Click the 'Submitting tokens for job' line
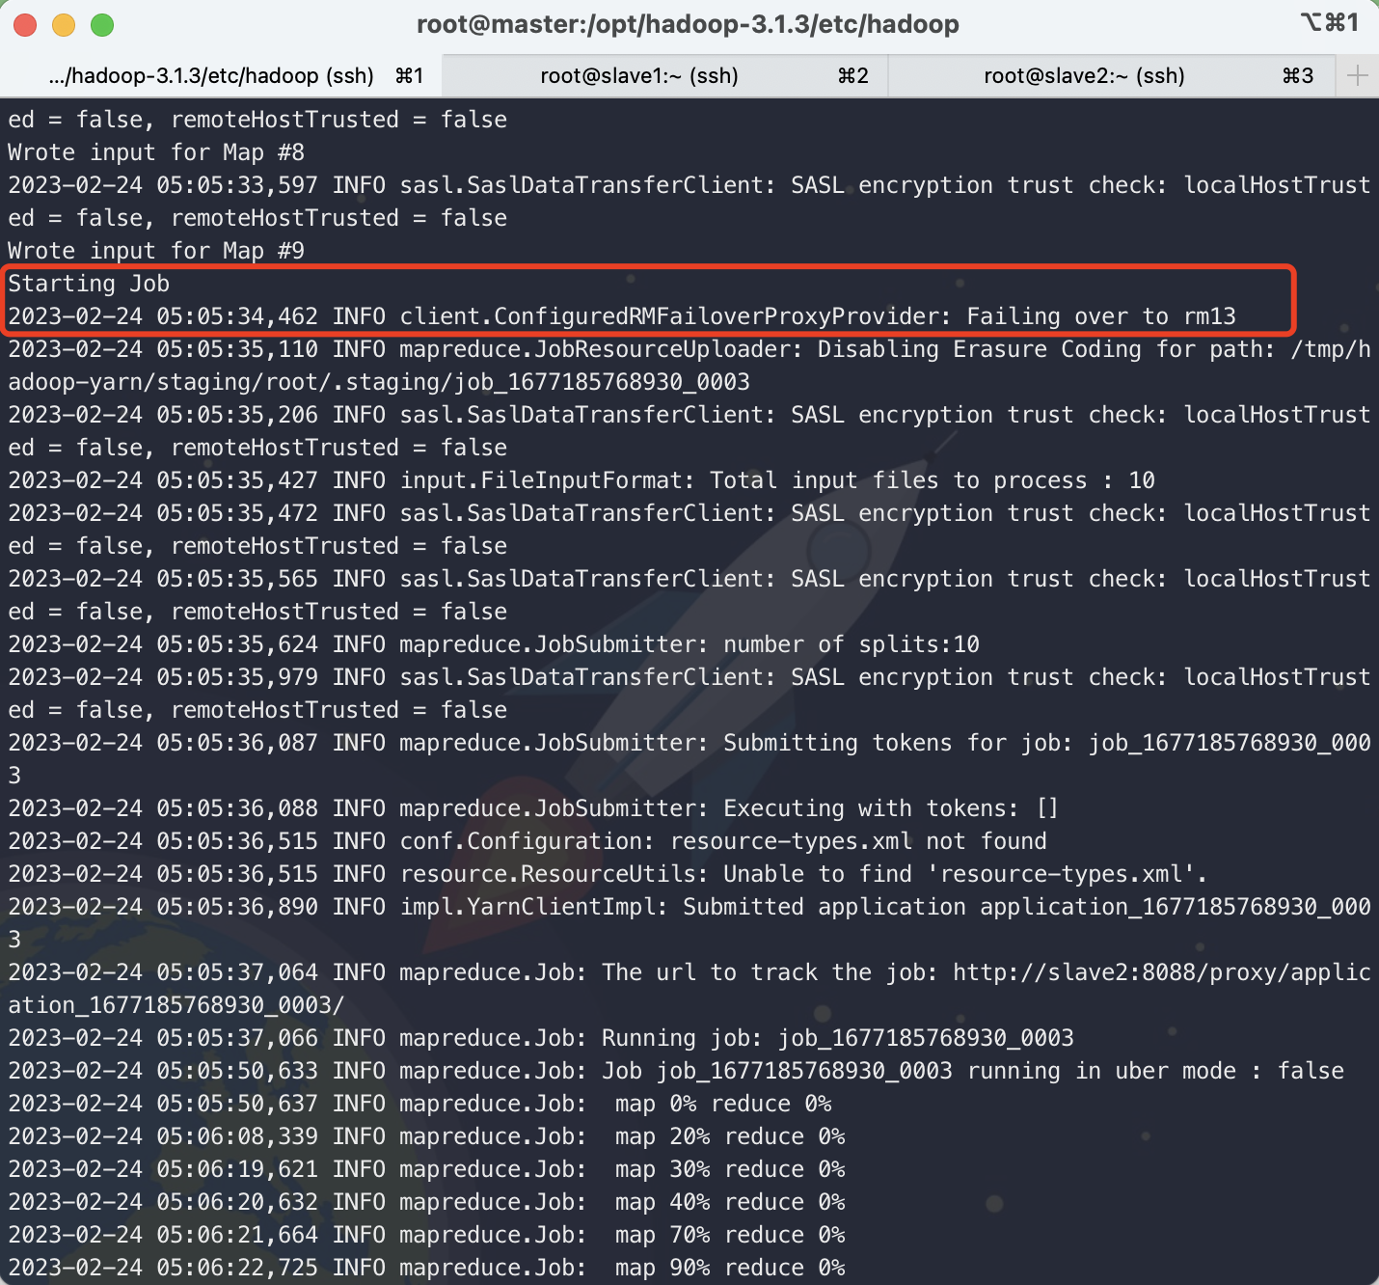The height and width of the screenshot is (1285, 1379). point(689,743)
